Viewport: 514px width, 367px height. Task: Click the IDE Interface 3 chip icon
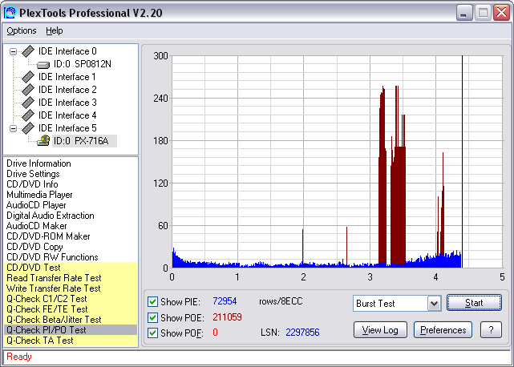coord(28,103)
